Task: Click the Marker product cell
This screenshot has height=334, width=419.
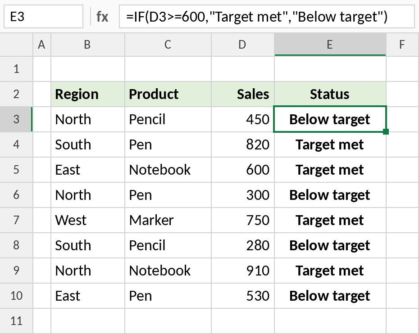Action: 168,220
